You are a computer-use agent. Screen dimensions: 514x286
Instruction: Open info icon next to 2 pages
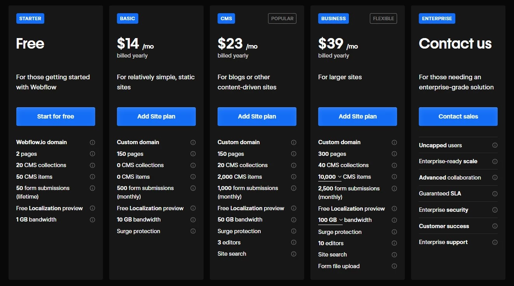[x=92, y=154]
